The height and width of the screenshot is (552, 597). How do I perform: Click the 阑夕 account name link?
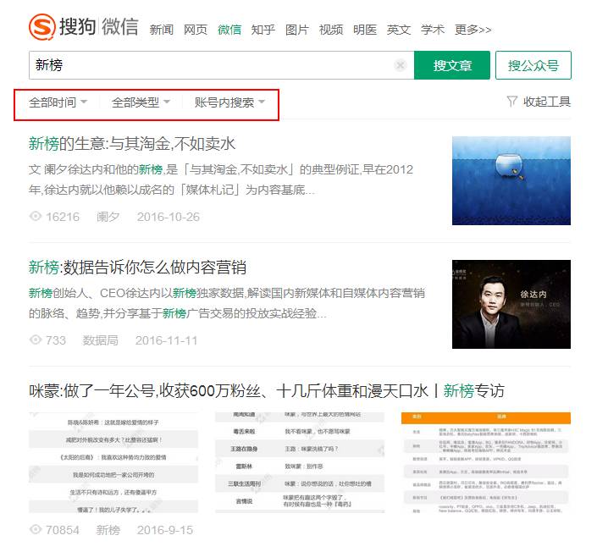(x=108, y=217)
